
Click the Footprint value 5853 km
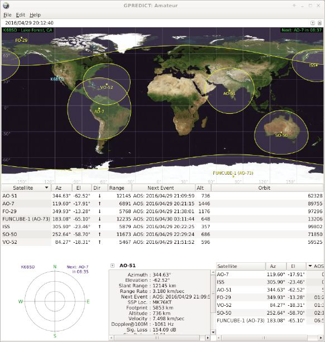[x=163, y=307]
